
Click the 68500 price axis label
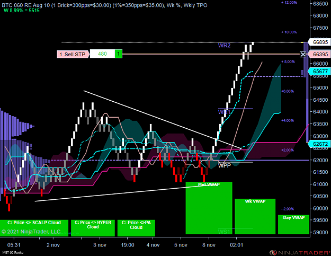[x=320, y=4]
